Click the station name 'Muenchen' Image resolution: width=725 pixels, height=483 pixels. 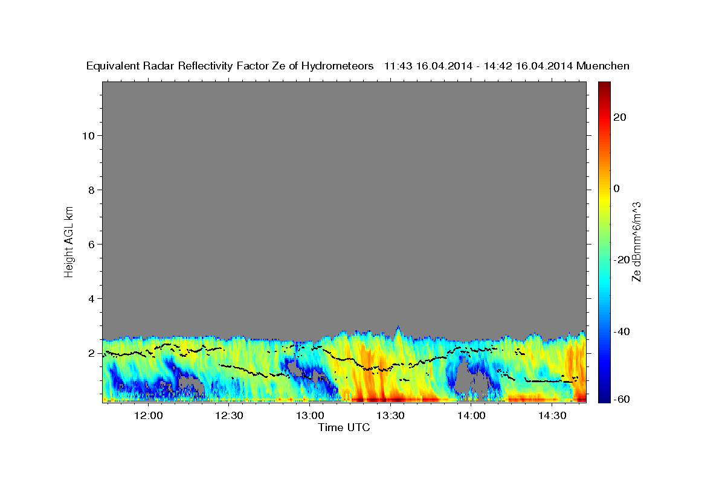click(603, 66)
